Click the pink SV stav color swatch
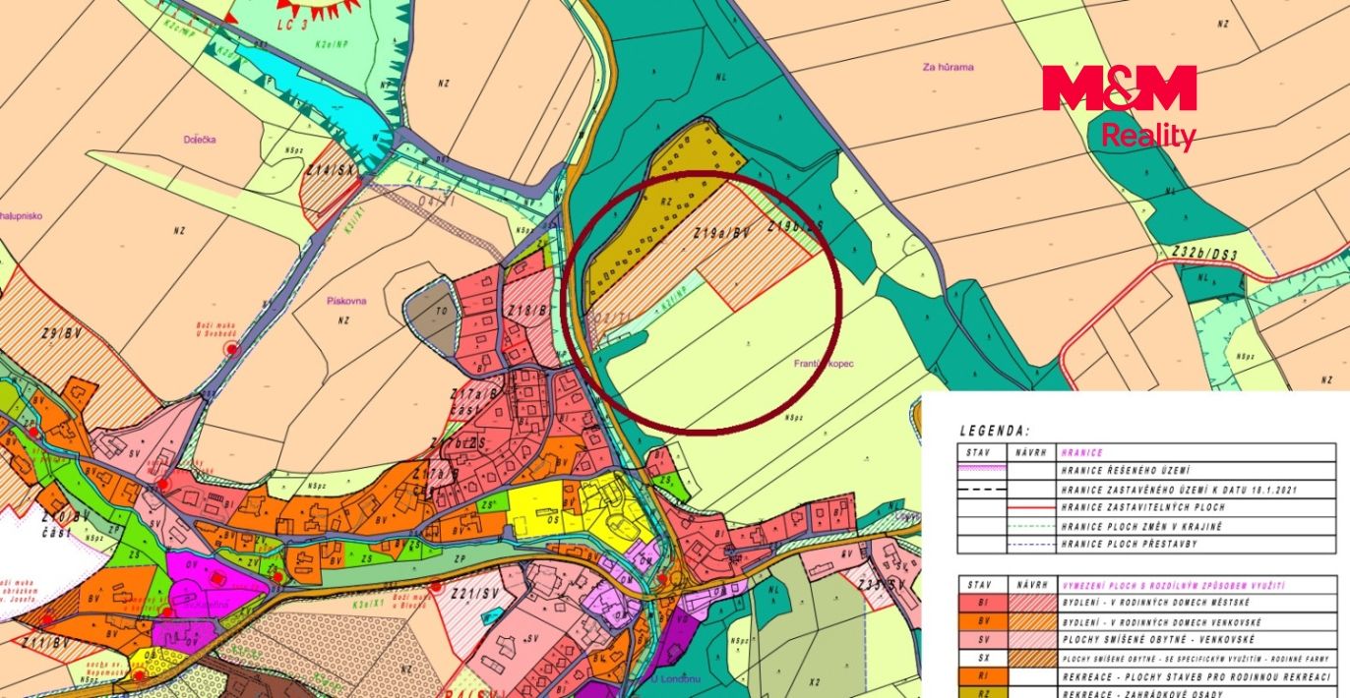This screenshot has width=1350, height=698. coord(983,640)
